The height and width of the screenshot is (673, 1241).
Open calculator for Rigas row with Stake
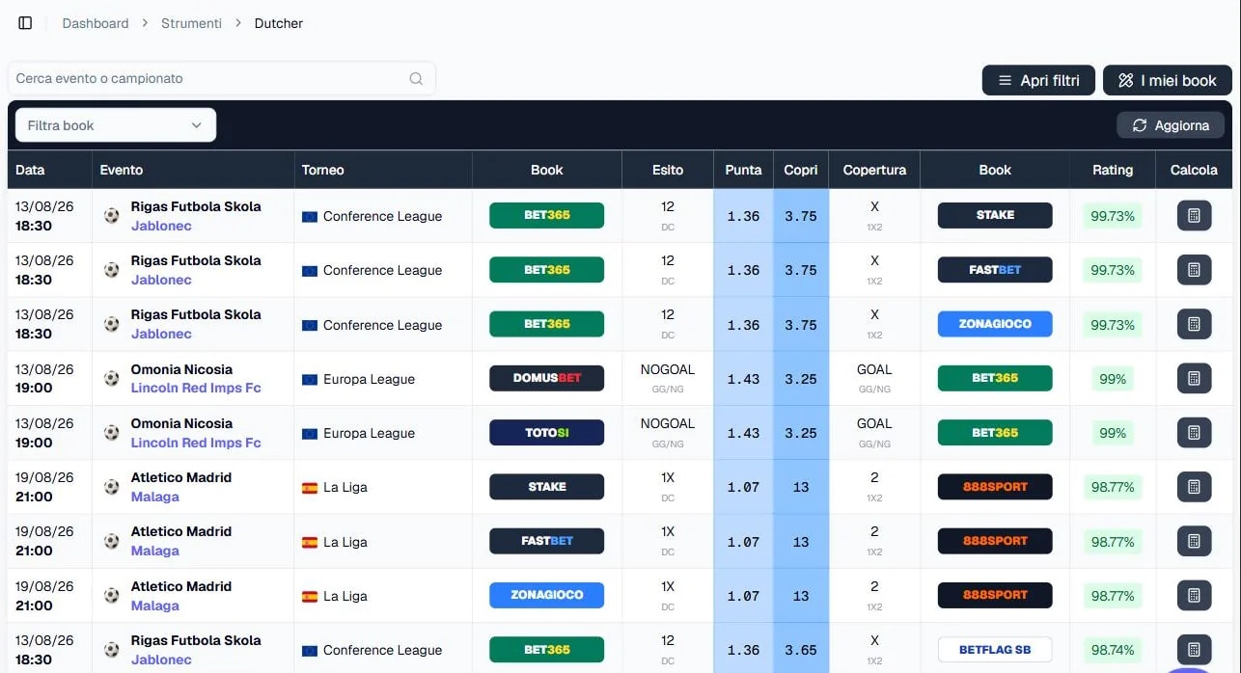point(1194,216)
